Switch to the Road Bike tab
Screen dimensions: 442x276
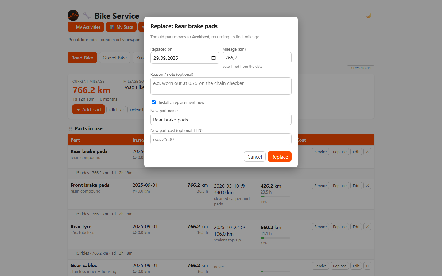click(82, 58)
